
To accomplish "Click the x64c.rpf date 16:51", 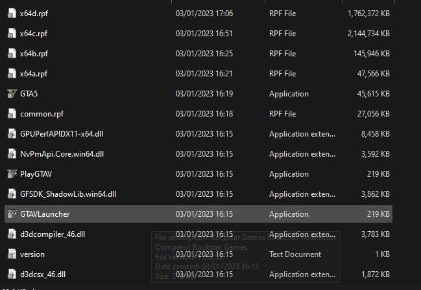I will (204, 34).
